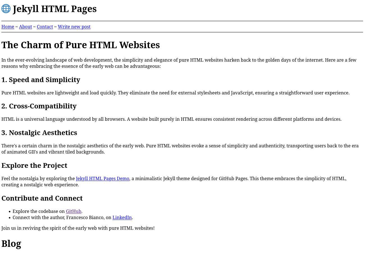This screenshot has width=365, height=253.
Task: Click the Join us in reviving paragraph
Action: click(78, 228)
